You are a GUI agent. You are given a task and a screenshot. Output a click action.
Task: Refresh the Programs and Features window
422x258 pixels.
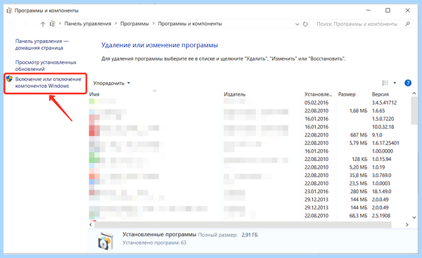(x=305, y=24)
